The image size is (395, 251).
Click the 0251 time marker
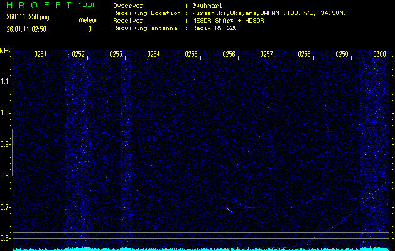click(40, 55)
